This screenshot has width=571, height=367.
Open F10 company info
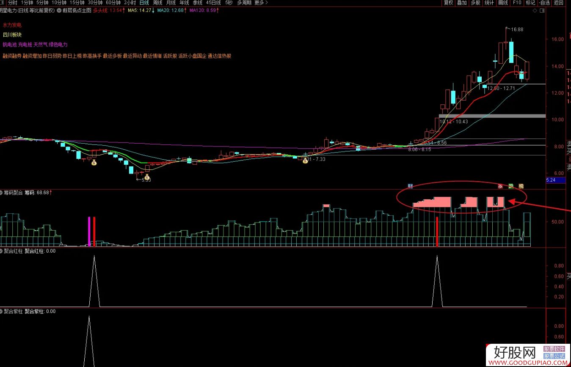(x=517, y=3)
